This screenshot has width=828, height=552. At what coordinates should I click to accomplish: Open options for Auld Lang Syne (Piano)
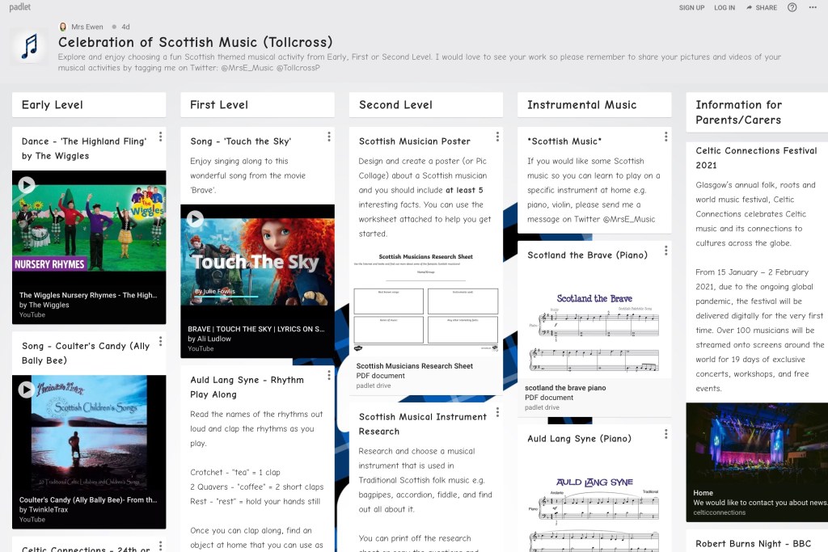(665, 434)
